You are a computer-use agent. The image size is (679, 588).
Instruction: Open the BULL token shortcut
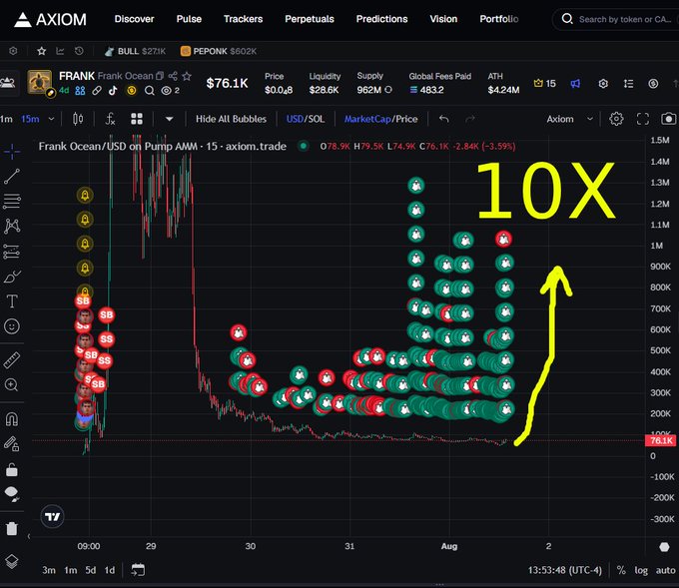135,51
